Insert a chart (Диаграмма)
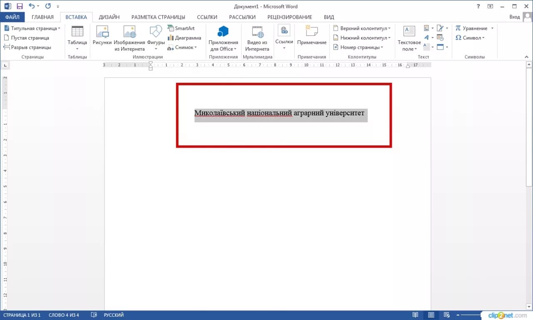533x320 pixels. (184, 38)
